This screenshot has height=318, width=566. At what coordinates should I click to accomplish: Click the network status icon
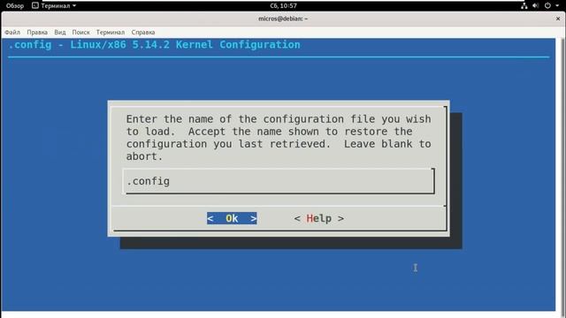pos(524,6)
